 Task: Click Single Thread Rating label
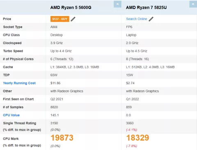[x=20, y=123]
